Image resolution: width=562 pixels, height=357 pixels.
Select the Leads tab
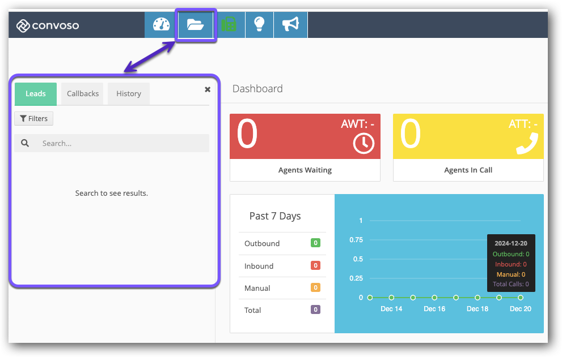(x=35, y=93)
